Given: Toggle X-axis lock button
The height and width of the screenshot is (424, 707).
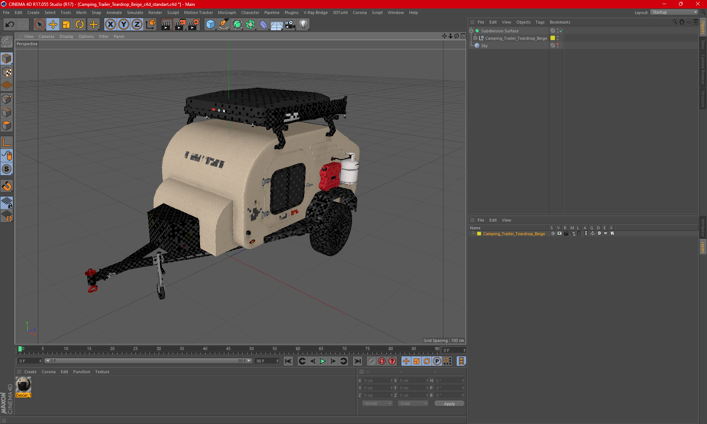Looking at the screenshot, I should click(110, 25).
